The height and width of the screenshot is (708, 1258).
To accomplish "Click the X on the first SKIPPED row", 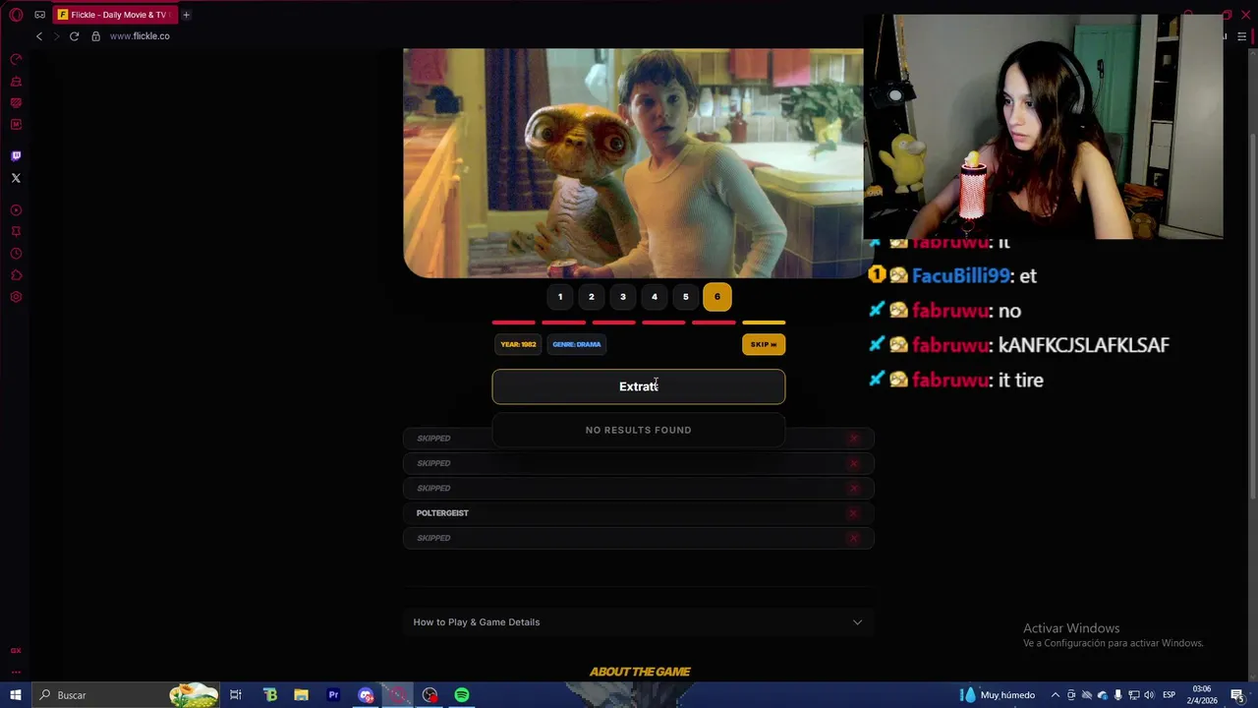I will pos(853,439).
